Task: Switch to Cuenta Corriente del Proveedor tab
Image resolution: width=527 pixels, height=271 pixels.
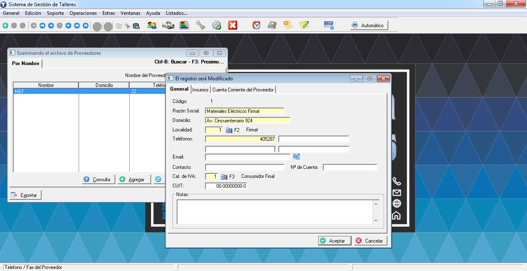Action: pos(243,90)
